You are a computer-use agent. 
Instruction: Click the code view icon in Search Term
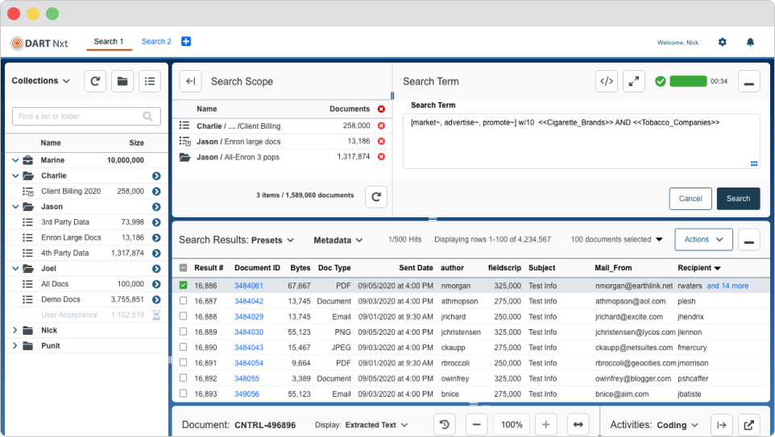tap(607, 81)
